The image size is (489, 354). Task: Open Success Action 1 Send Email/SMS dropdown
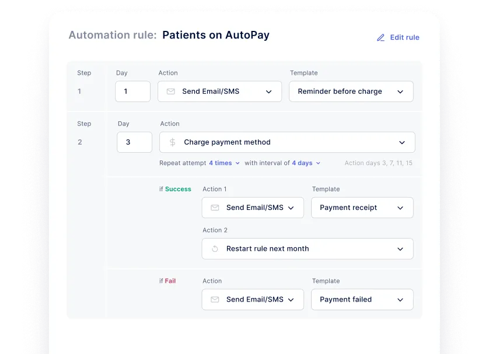coord(253,208)
